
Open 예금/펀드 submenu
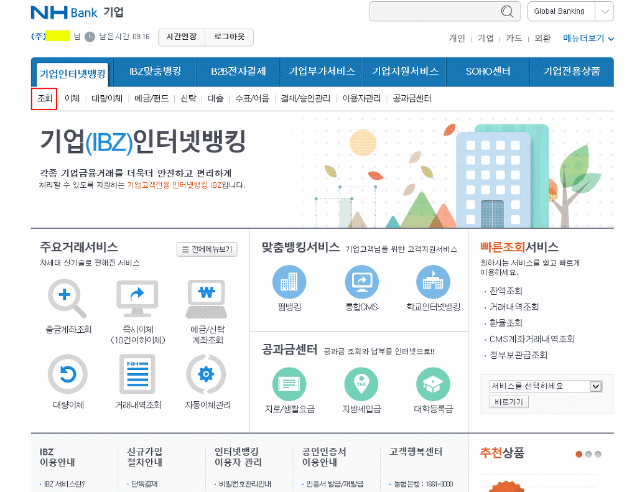click(151, 99)
